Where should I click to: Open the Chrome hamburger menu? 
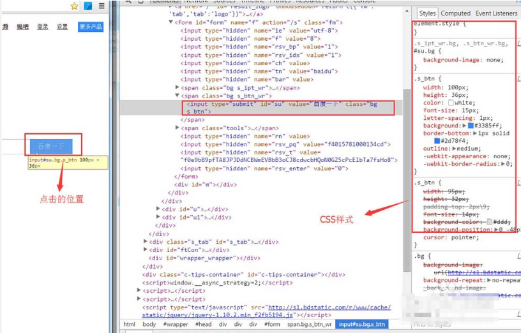click(102, 6)
